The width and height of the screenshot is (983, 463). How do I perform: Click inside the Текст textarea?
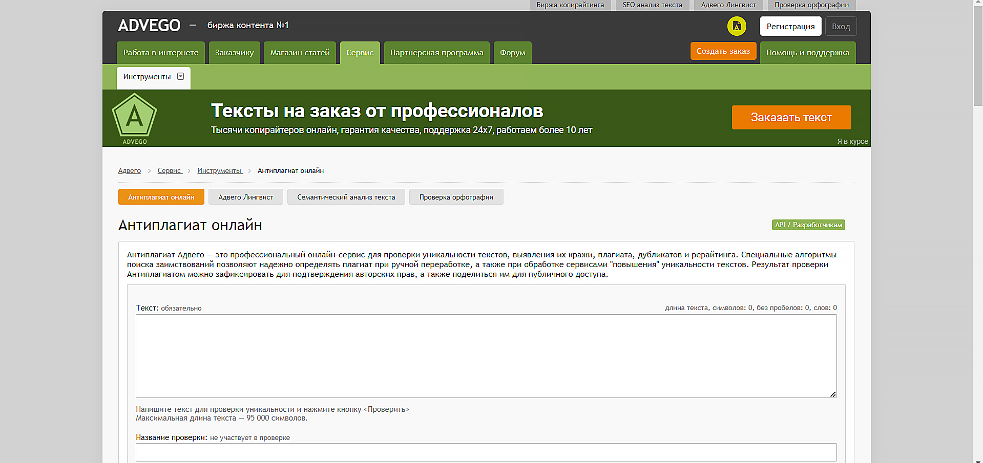pyautogui.click(x=486, y=356)
